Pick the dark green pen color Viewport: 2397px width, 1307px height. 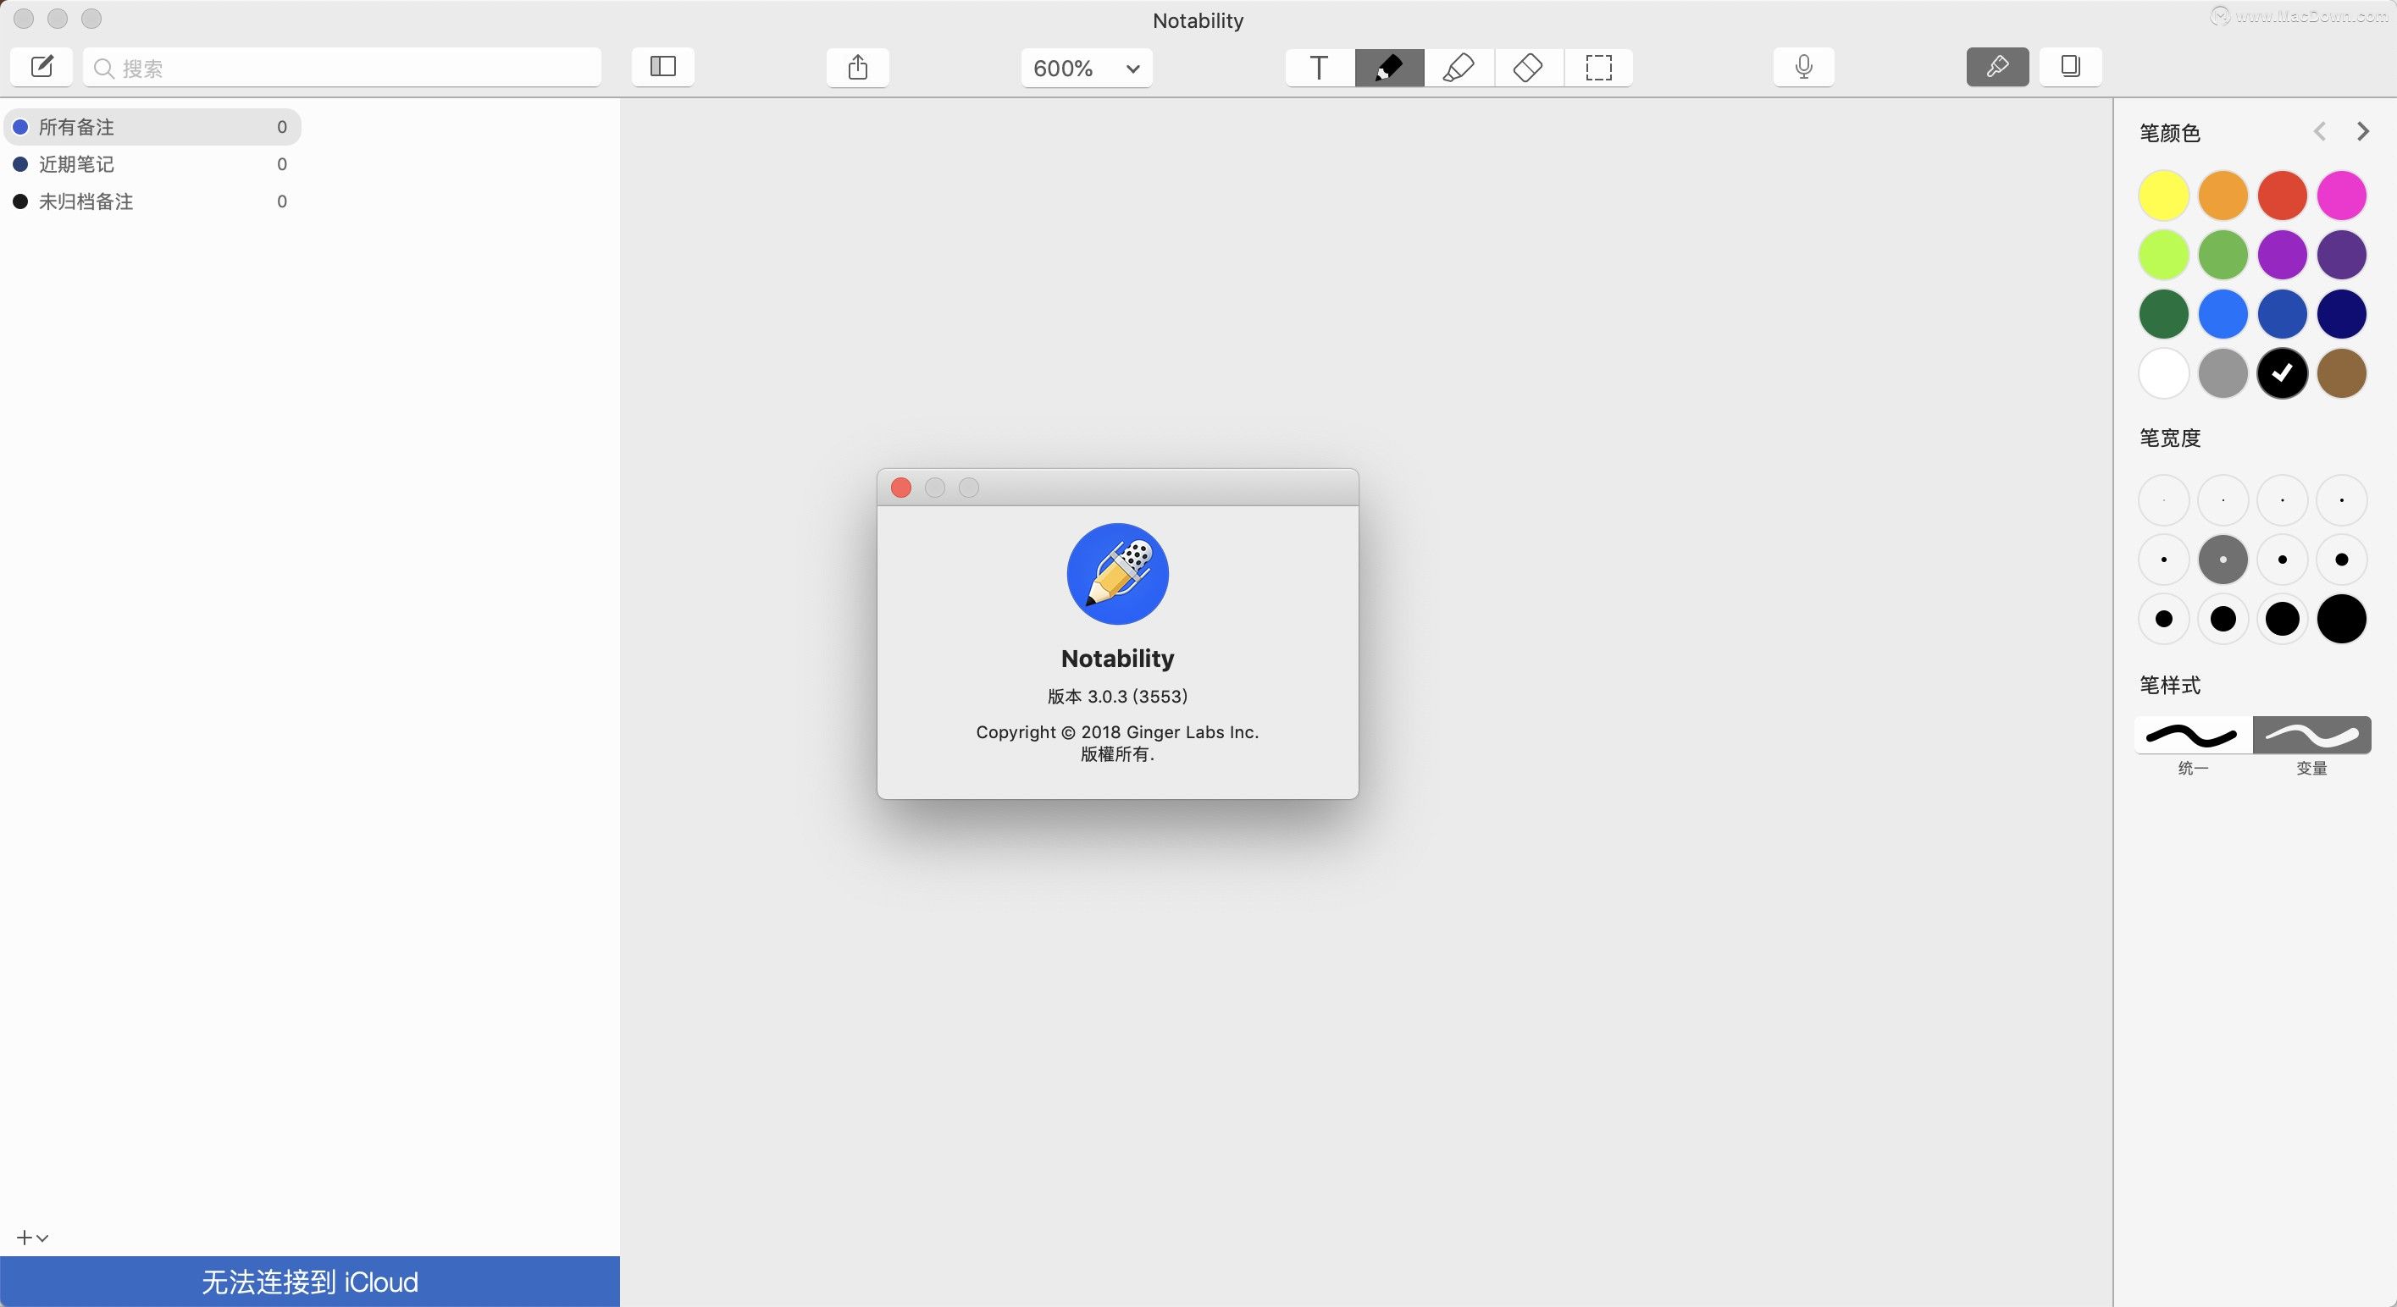pyautogui.click(x=2163, y=314)
